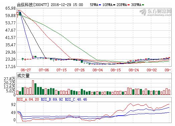The height and width of the screenshot is (126, 175).
Task: Select the 08-24 date axis label
Action: (x=134, y=70)
